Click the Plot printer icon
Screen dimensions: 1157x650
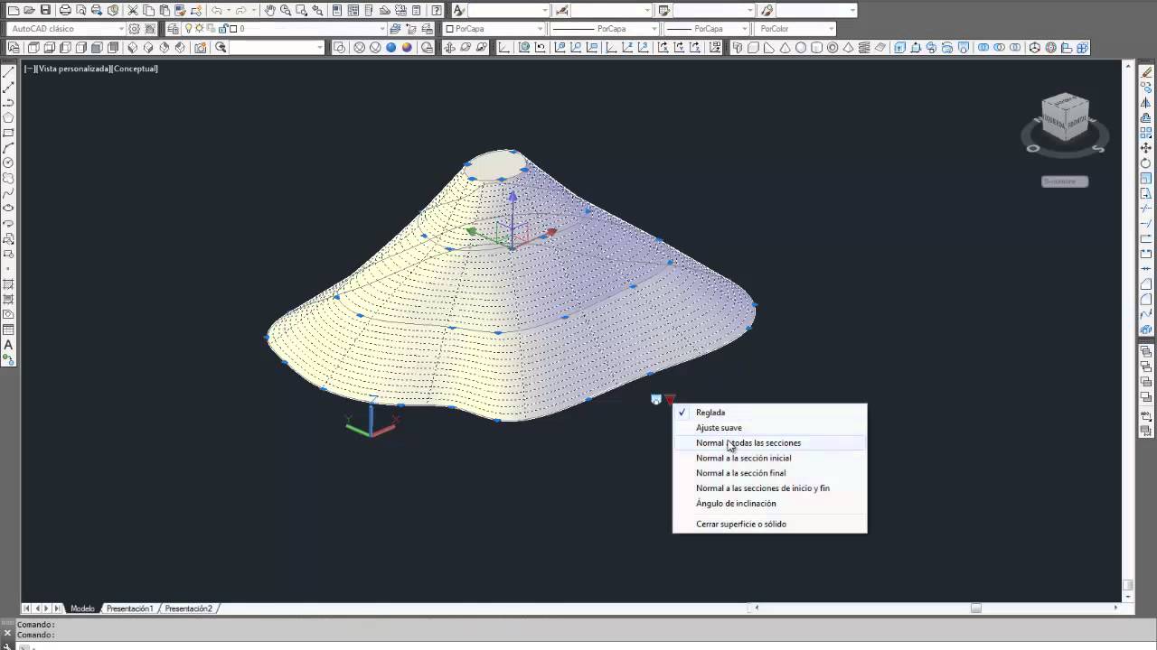[65, 10]
